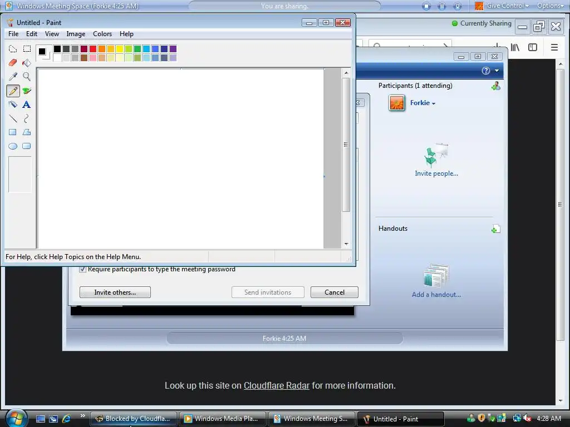Viewport: 570px width, 427px height.
Task: Pick the purple color swatch
Action: click(173, 49)
